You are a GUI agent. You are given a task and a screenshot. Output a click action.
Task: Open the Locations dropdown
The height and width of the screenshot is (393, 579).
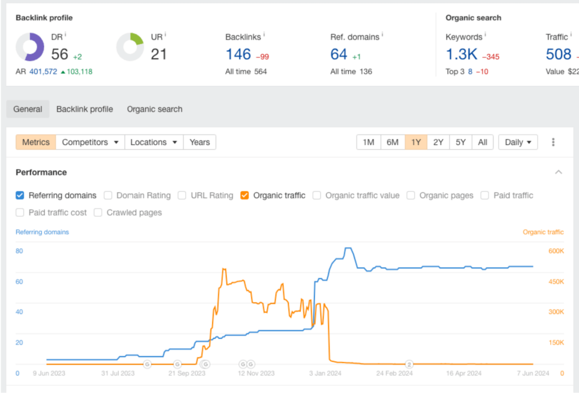(x=154, y=142)
